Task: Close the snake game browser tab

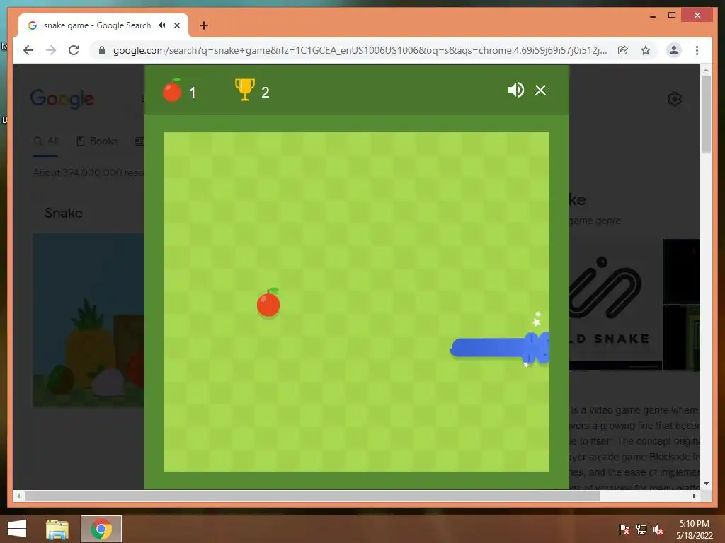Action: coord(177,25)
